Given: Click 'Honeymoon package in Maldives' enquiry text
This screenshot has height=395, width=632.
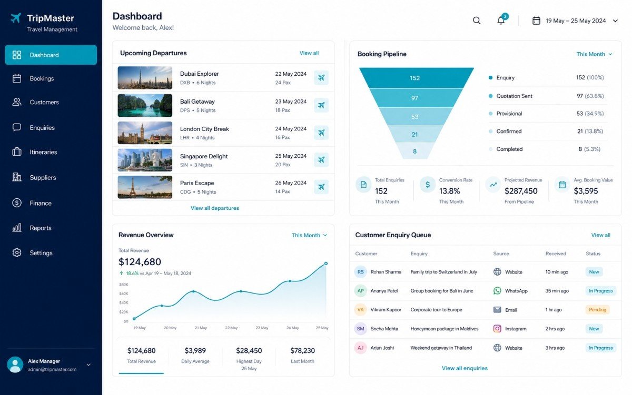Looking at the screenshot, I should 445,329.
